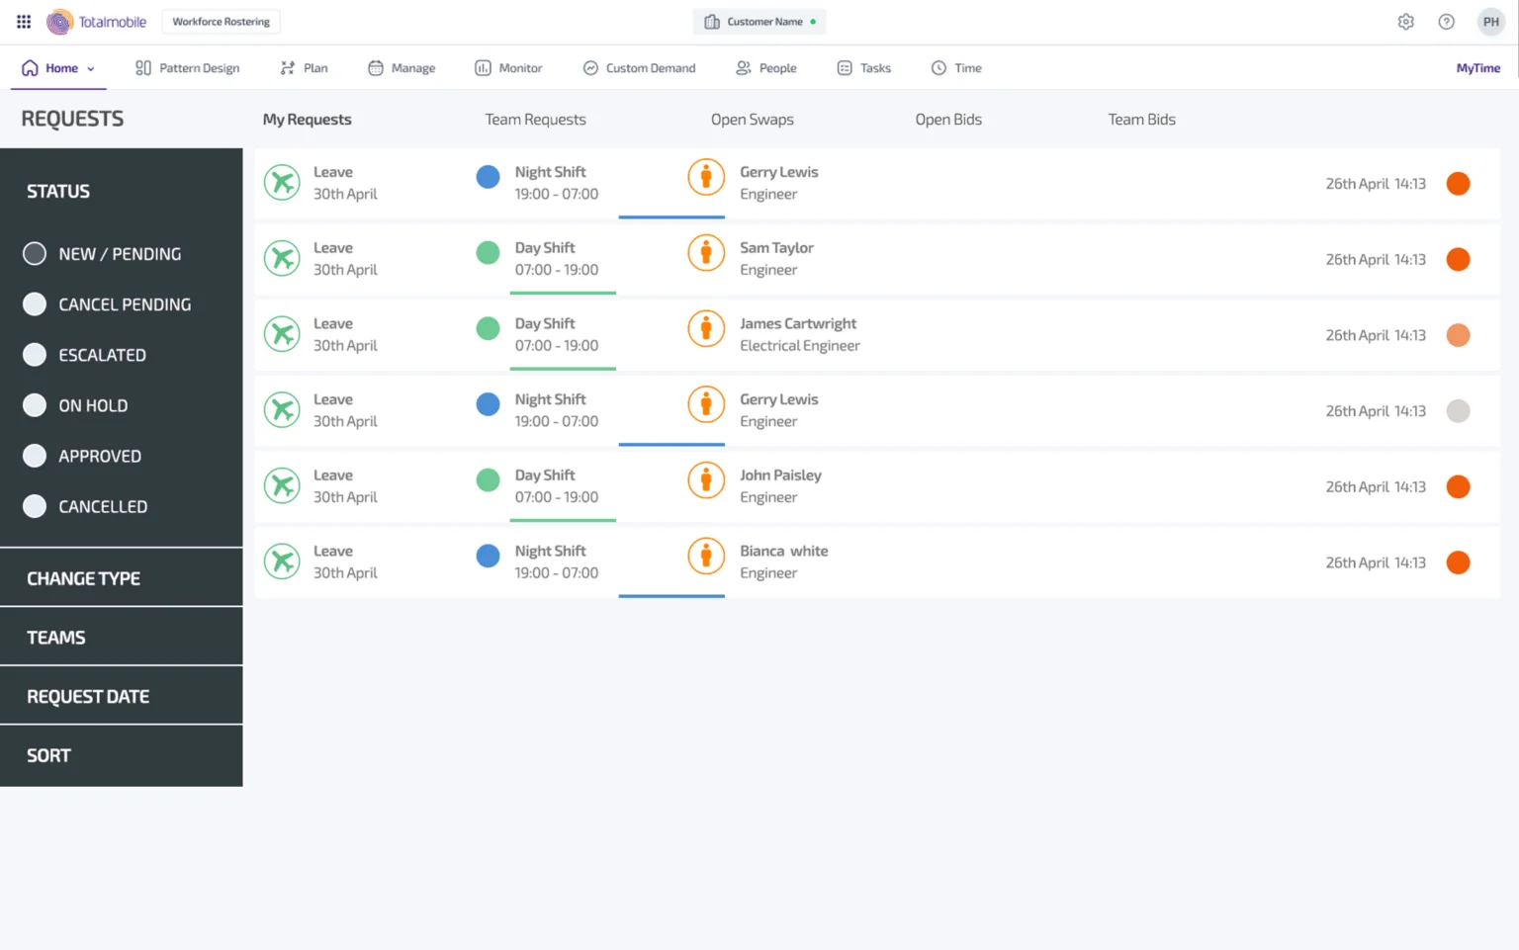Expand the Teams filter section
Image resolution: width=1519 pixels, height=950 pixels.
[122, 638]
